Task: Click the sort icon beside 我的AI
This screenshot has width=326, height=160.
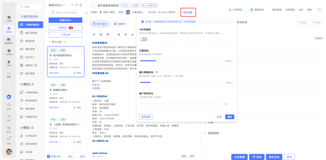Action: pos(72,5)
